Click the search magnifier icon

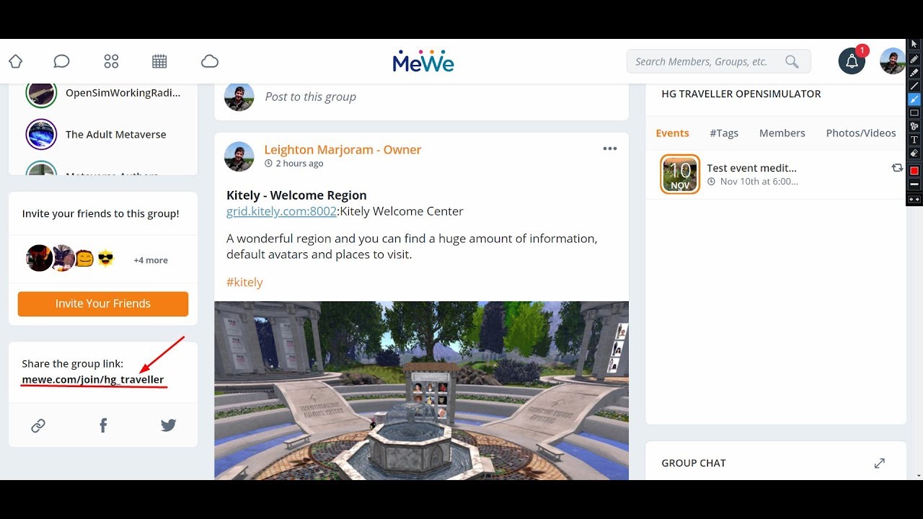[792, 61]
